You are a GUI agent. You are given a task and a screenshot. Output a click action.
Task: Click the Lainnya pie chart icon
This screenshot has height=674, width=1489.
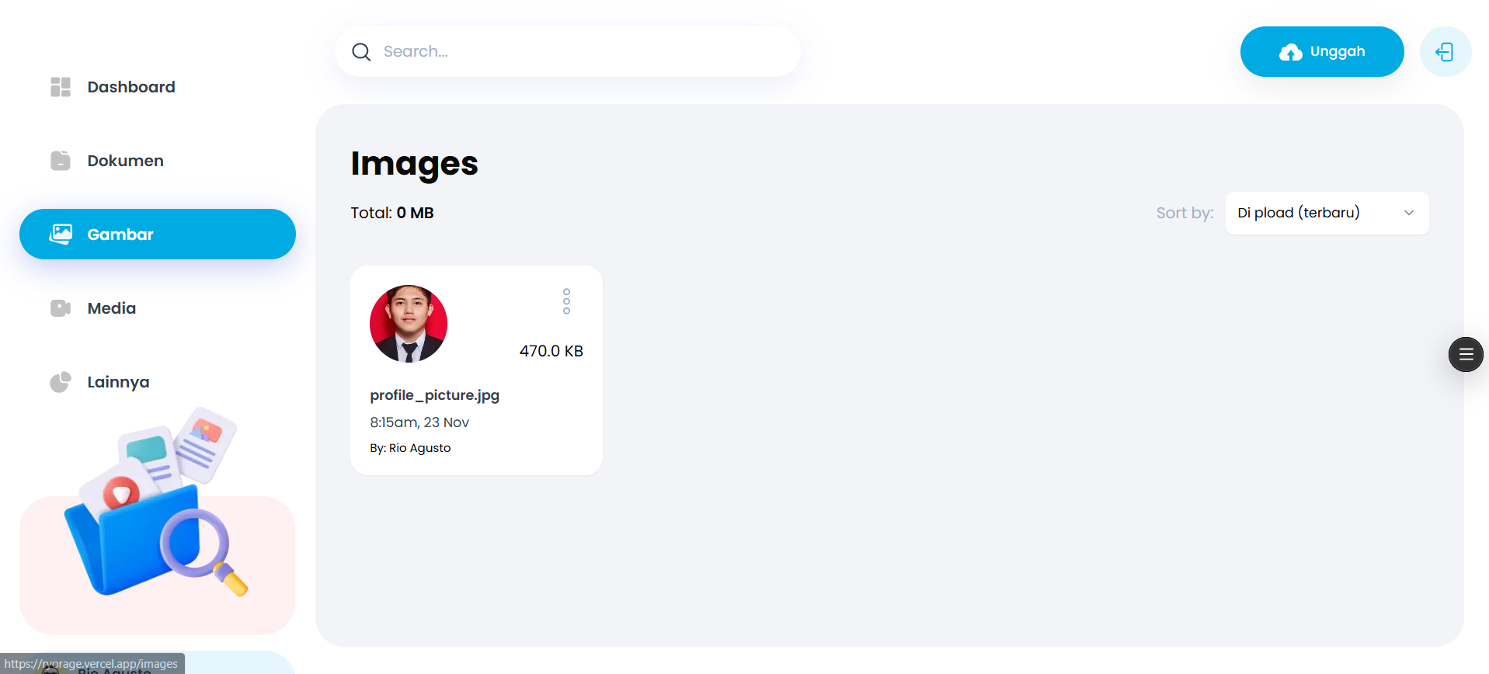61,382
